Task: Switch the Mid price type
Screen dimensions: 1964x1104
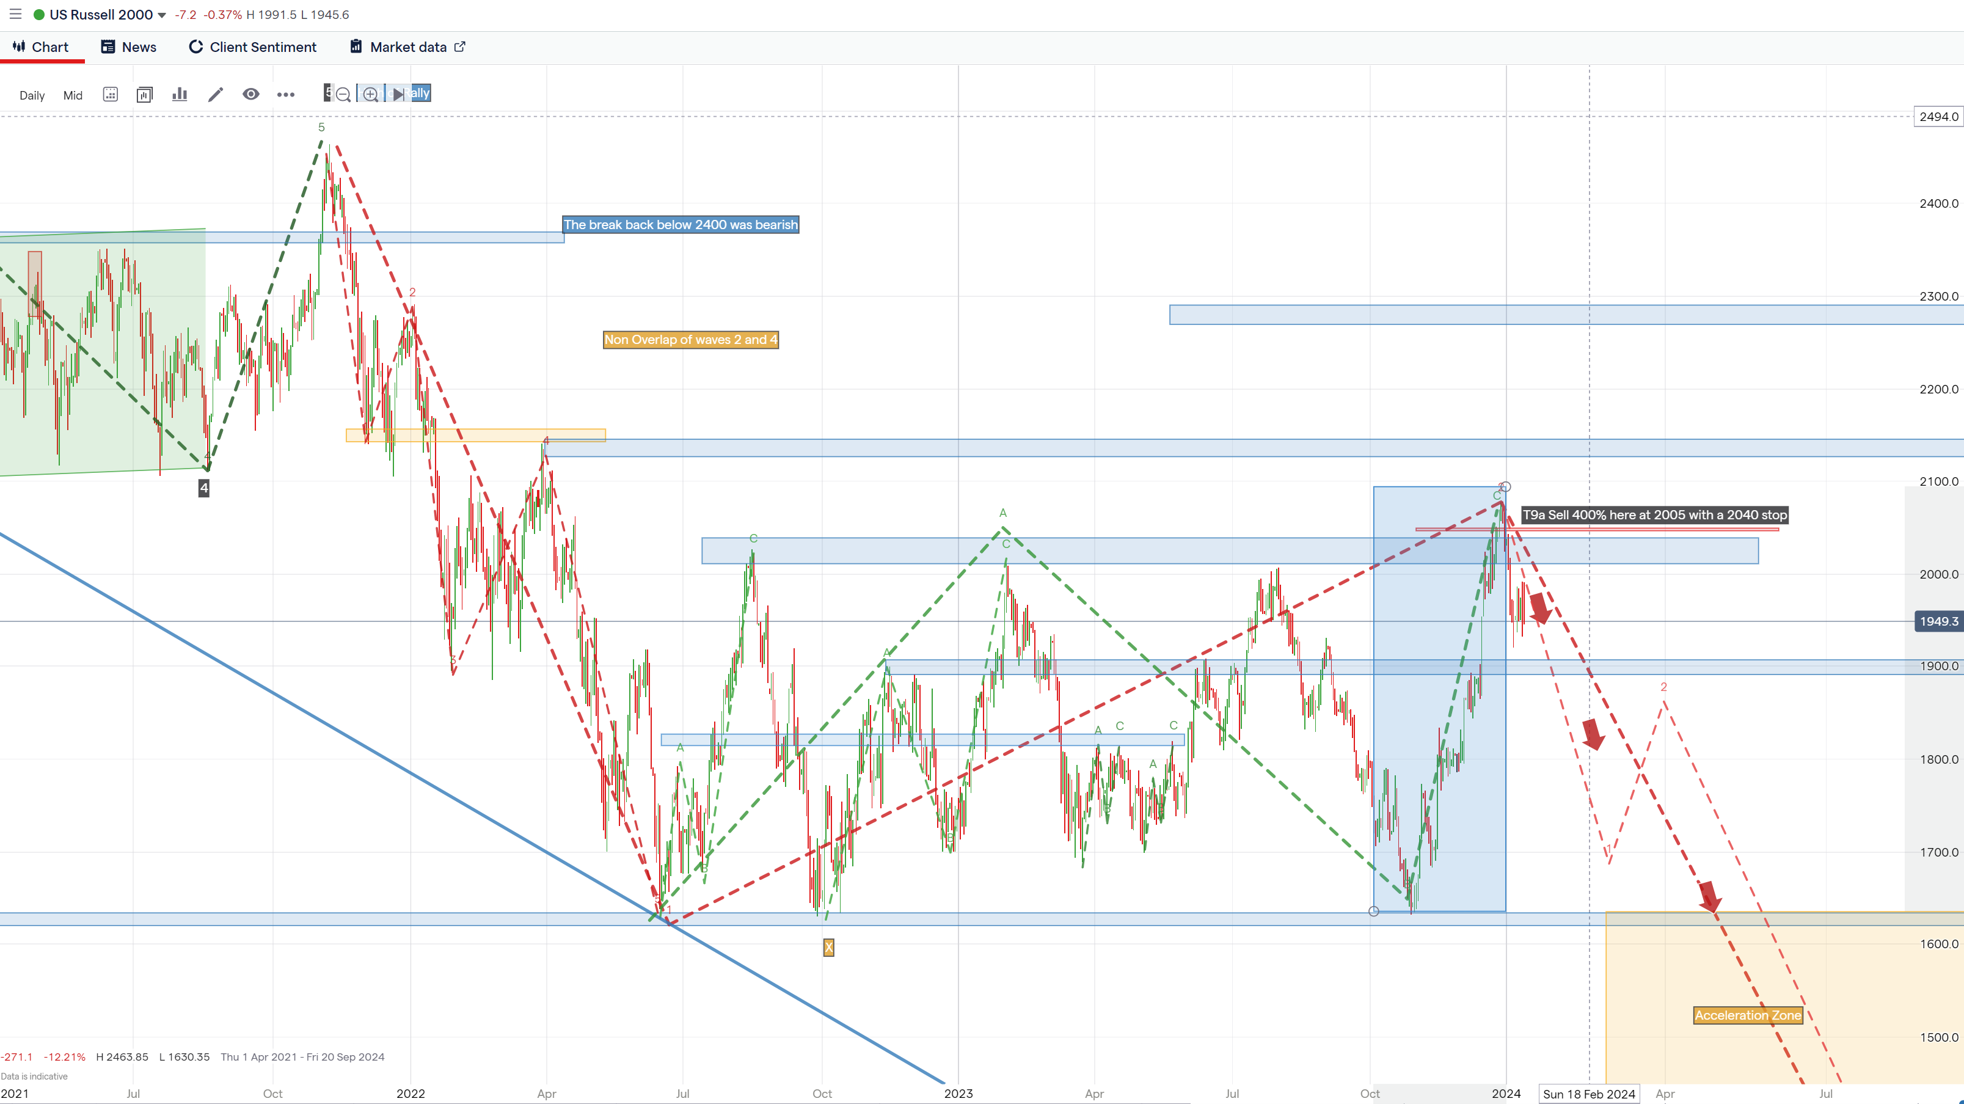Action: click(x=73, y=95)
